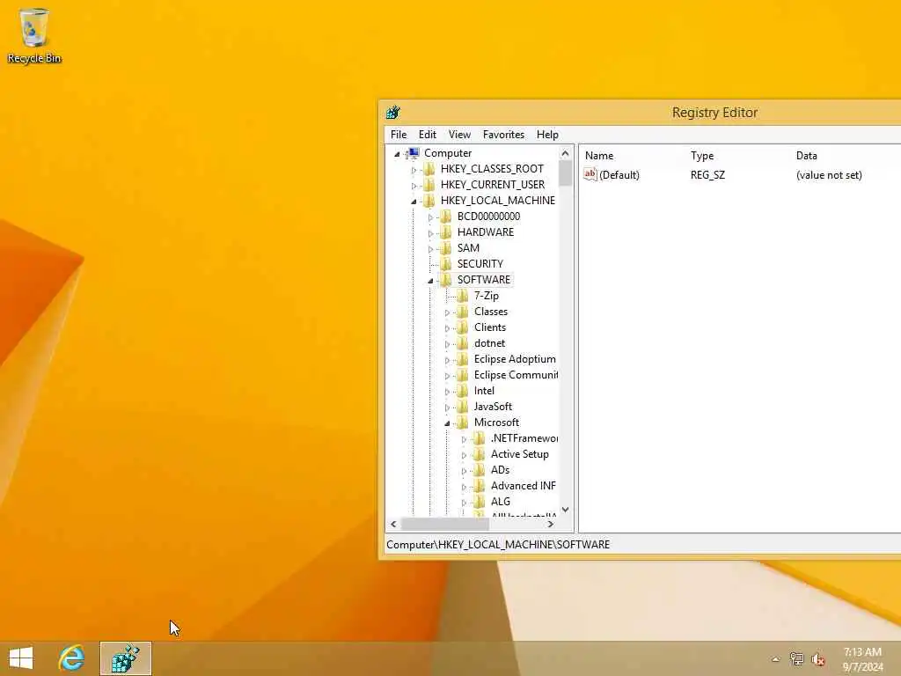The image size is (901, 676).
Task: Open the Recycle Bin desktop icon
Action: 34,35
